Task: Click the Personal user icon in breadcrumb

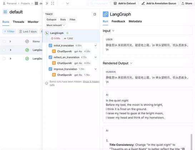Action: [x=4, y=3]
